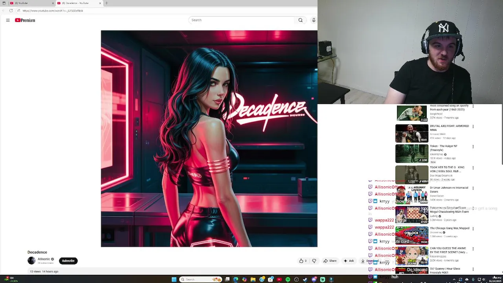Reload the page with refresh icon
The image size is (503, 283).
11,11
